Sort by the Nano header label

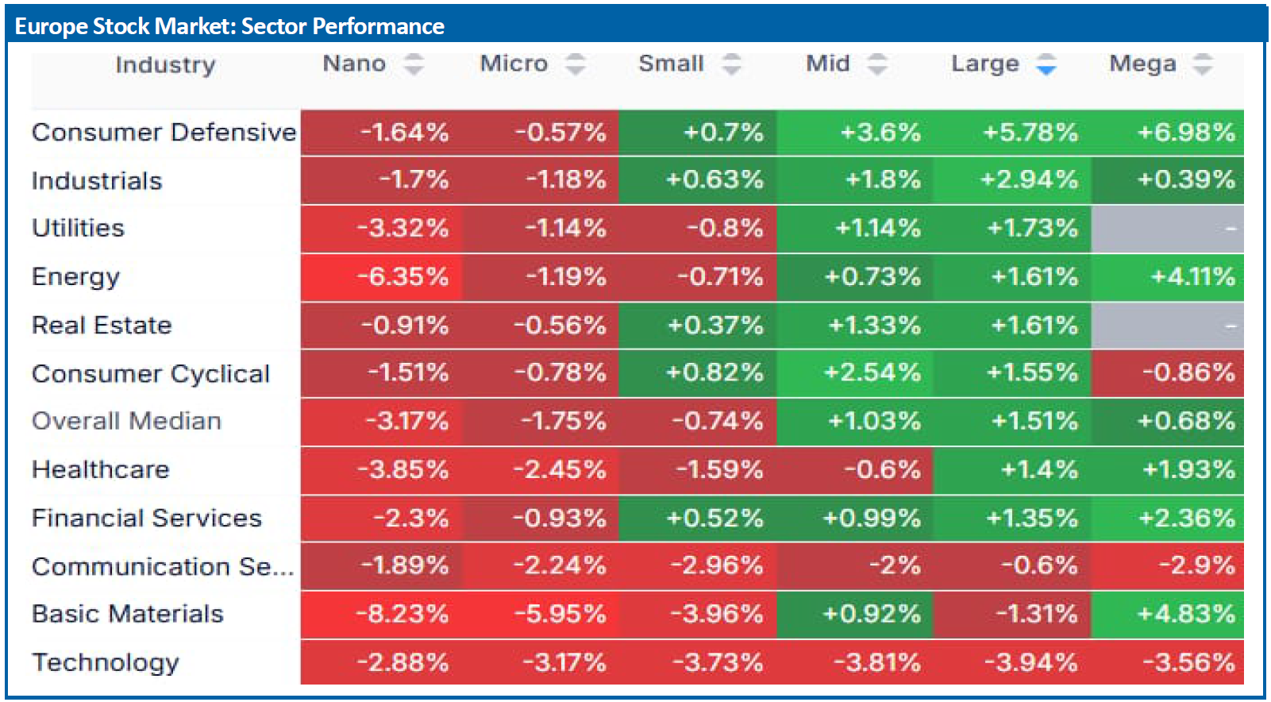354,64
